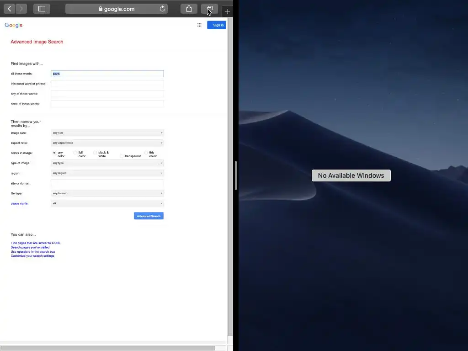468x351 pixels.
Task: Open the type of image dropdown
Action: click(x=107, y=163)
